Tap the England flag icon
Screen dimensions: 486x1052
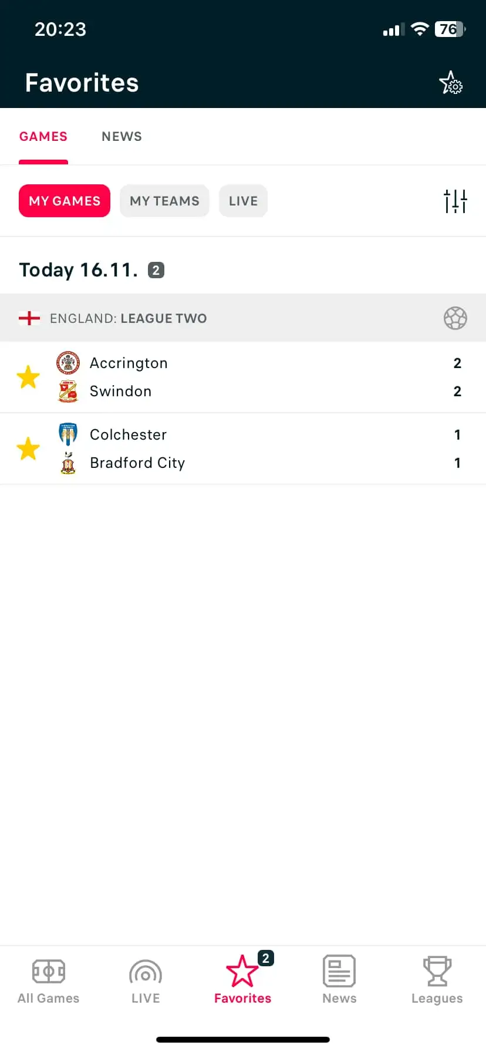pyautogui.click(x=29, y=318)
